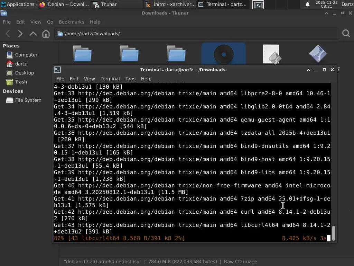Click status bar debian-13.2.0-amd64-netinst.iso text
Image resolution: width=354 pixels, height=266 pixels.
pyautogui.click(x=102, y=262)
